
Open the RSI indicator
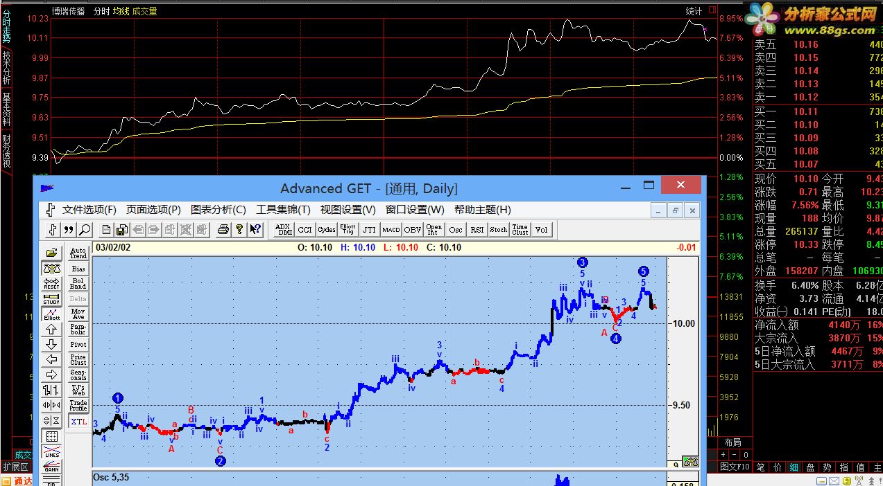pos(477,230)
